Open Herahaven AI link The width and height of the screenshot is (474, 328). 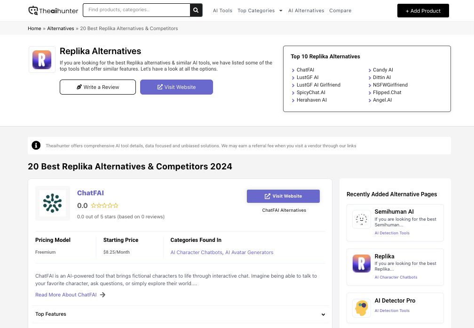(311, 100)
